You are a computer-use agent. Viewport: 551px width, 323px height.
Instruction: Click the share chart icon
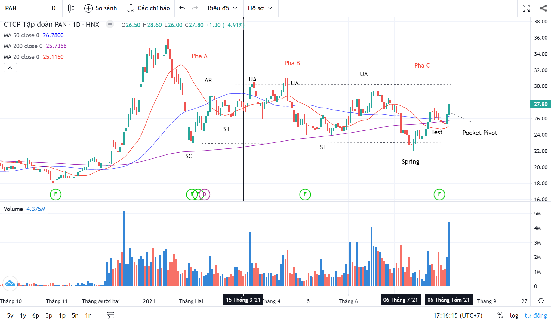tap(543, 8)
